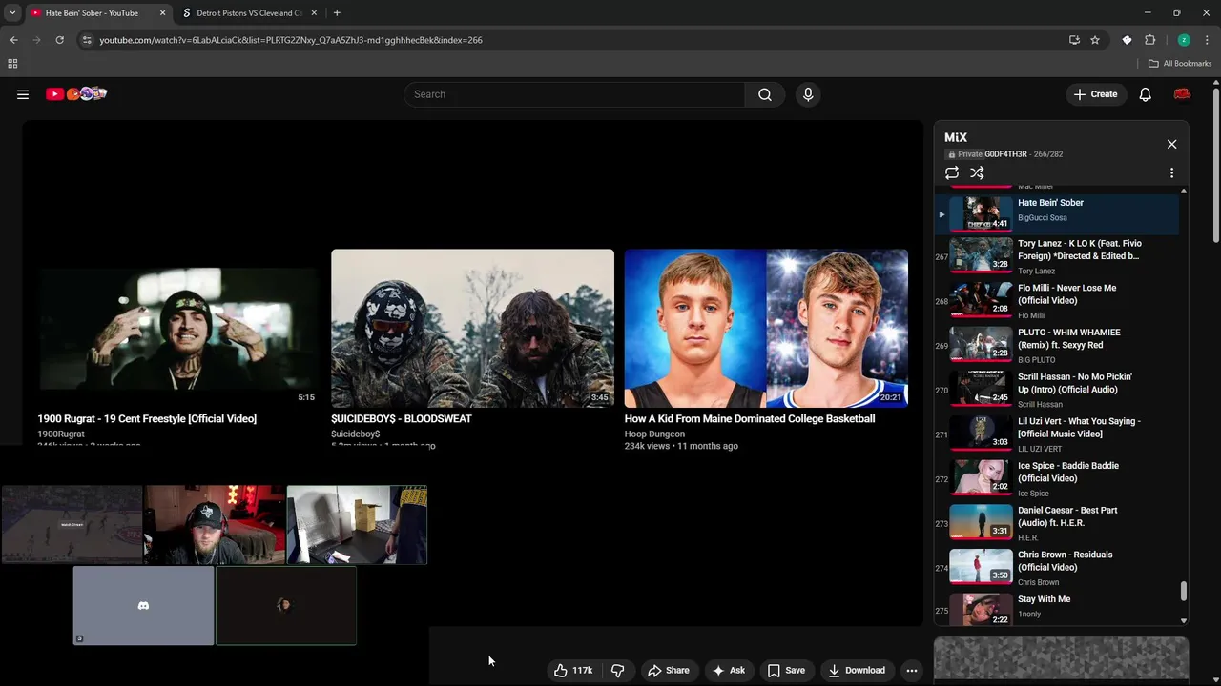Toggle playlist shuffle
Image resolution: width=1221 pixels, height=686 pixels.
(x=977, y=173)
